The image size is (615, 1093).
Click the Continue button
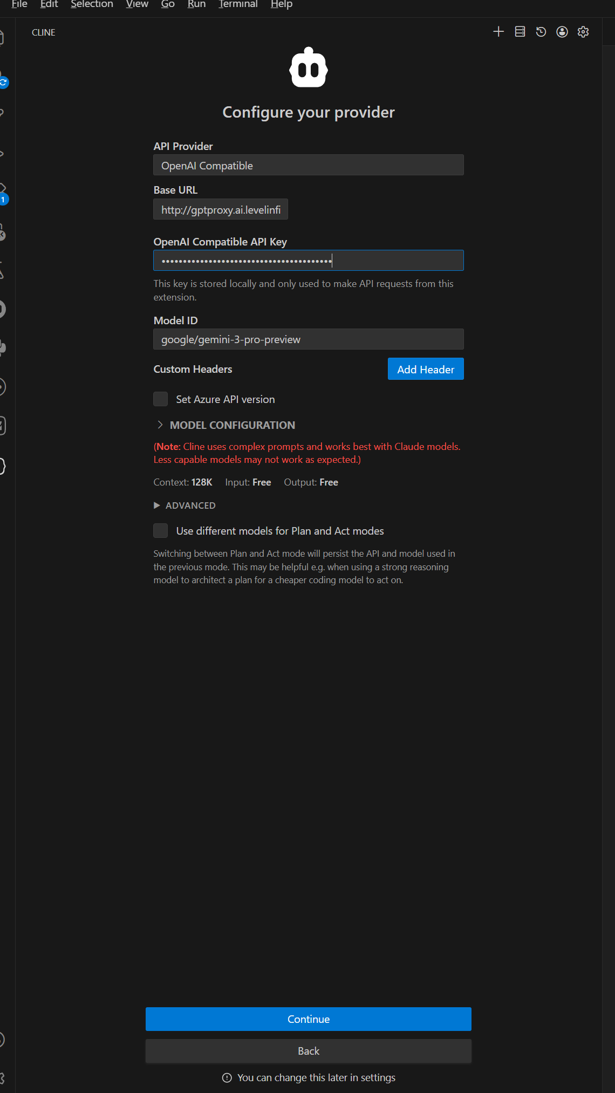(308, 1019)
